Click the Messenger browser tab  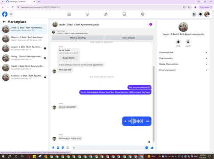tap(21, 2)
